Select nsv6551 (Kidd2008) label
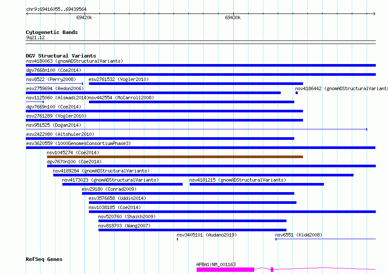This screenshot has width=388, height=274. click(299, 235)
